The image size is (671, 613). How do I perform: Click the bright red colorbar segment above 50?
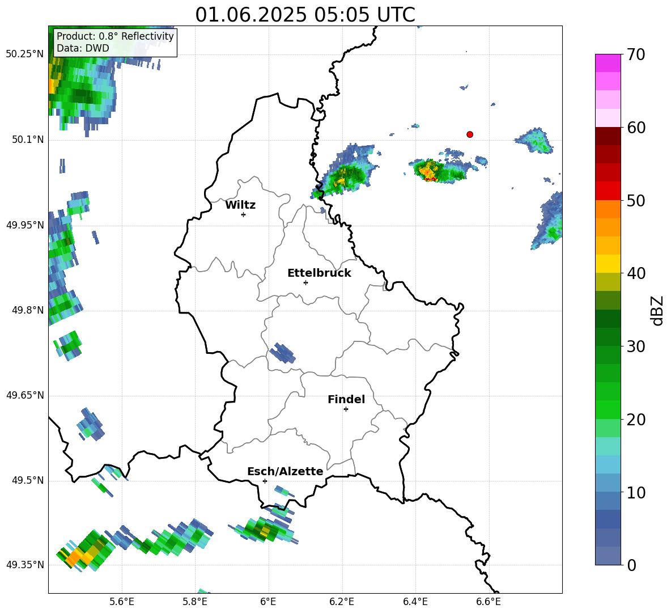(608, 191)
